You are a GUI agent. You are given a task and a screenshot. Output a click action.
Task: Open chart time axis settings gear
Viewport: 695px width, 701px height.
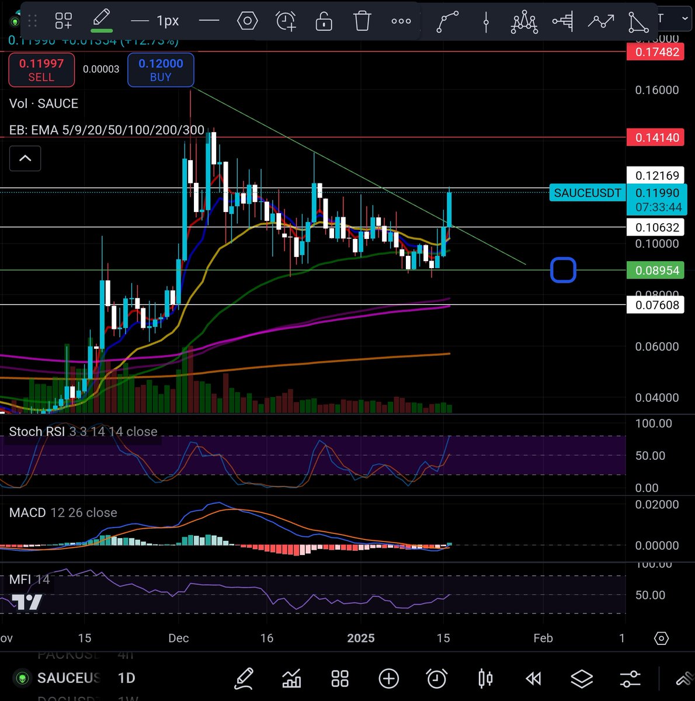(x=661, y=638)
